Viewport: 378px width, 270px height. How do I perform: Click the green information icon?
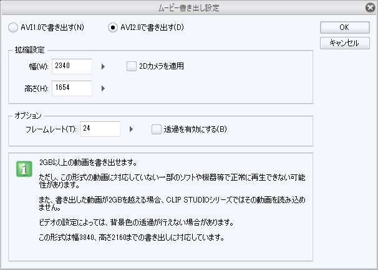tap(24, 167)
